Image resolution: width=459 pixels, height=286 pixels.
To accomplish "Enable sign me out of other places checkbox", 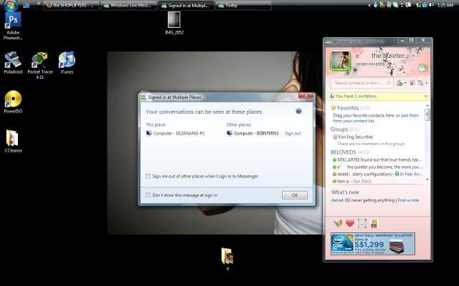I will pos(148,177).
